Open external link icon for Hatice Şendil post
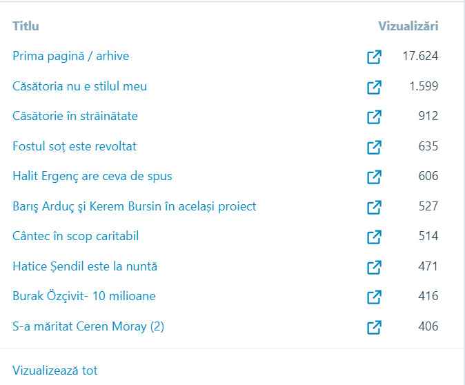This screenshot has width=465, height=385. [374, 267]
